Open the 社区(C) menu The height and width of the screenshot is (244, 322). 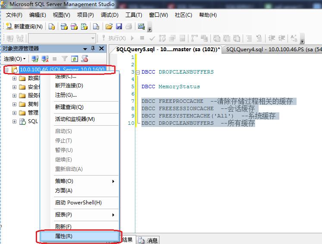pos(183,15)
